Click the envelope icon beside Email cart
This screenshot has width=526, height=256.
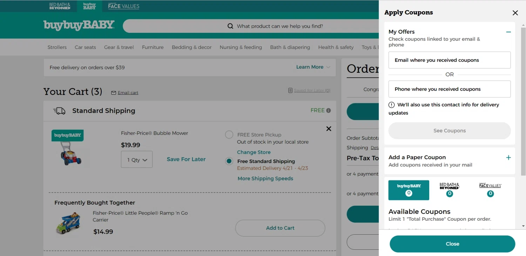[114, 93]
